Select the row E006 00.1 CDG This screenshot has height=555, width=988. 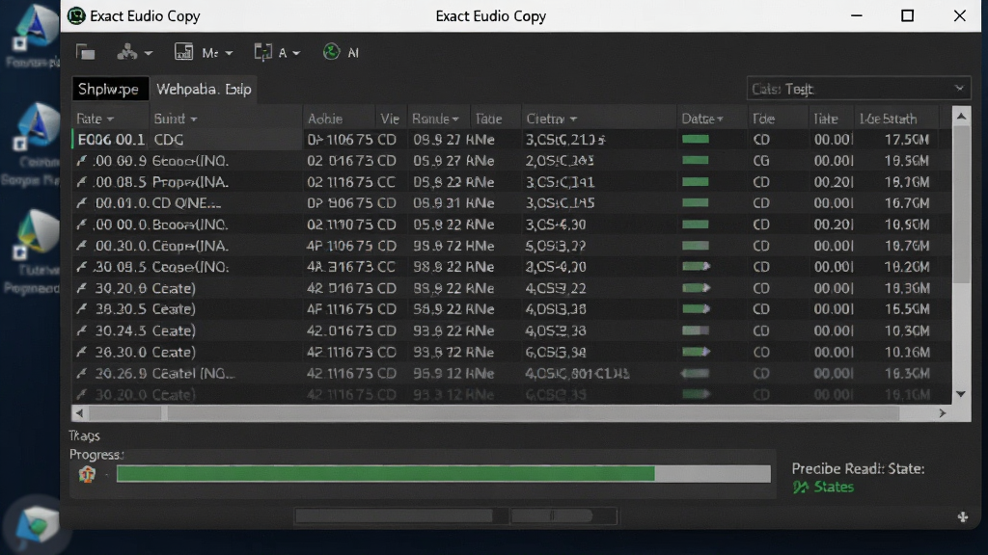click(x=511, y=140)
